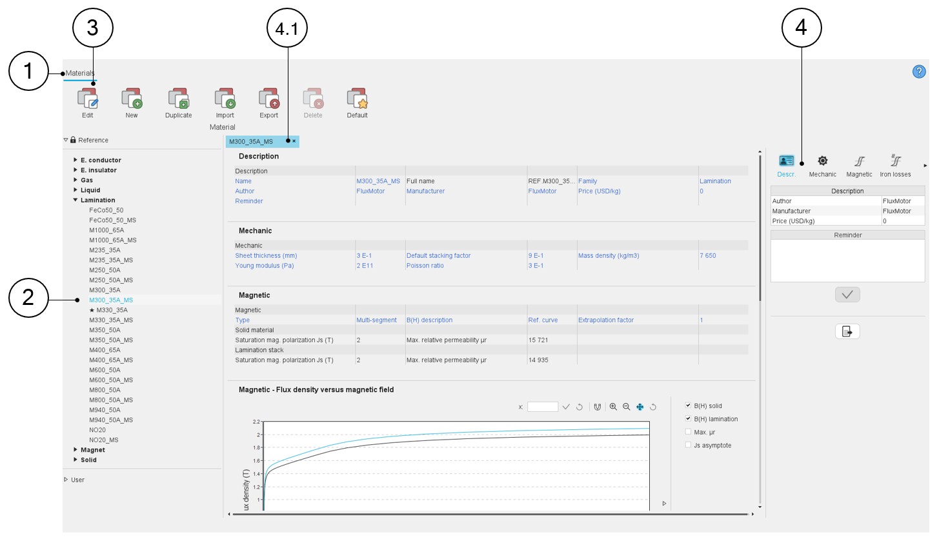Set material as Default
The image size is (937, 537).
(x=357, y=99)
